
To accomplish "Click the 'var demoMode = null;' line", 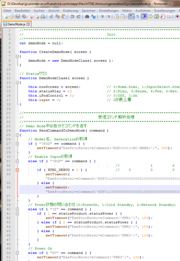I will 41,43.
